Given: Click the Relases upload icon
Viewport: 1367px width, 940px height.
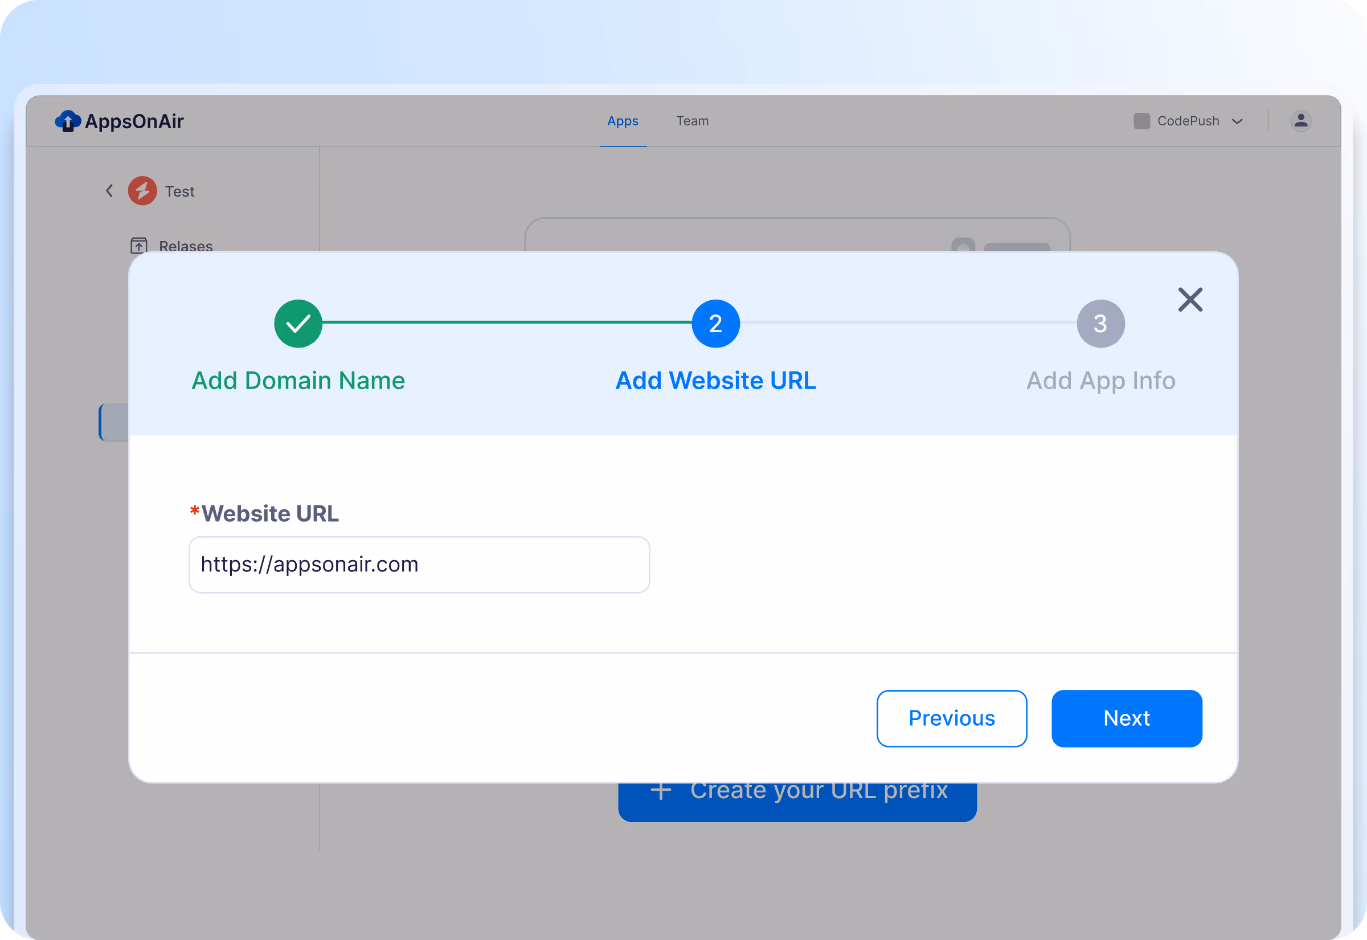Looking at the screenshot, I should [139, 245].
